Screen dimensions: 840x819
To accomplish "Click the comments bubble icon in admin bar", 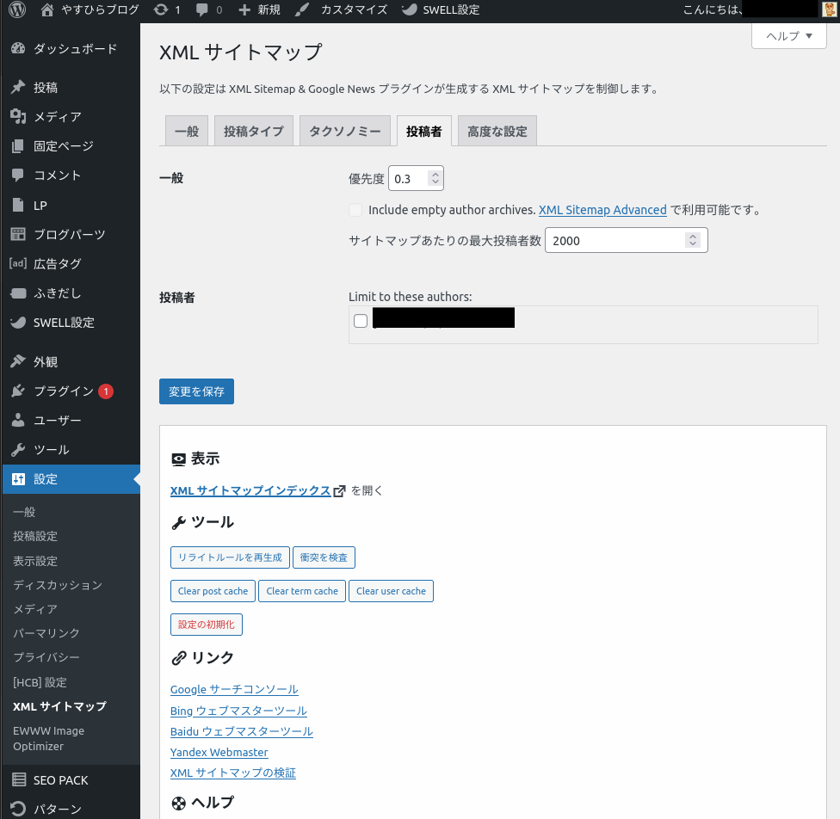I will 203,10.
